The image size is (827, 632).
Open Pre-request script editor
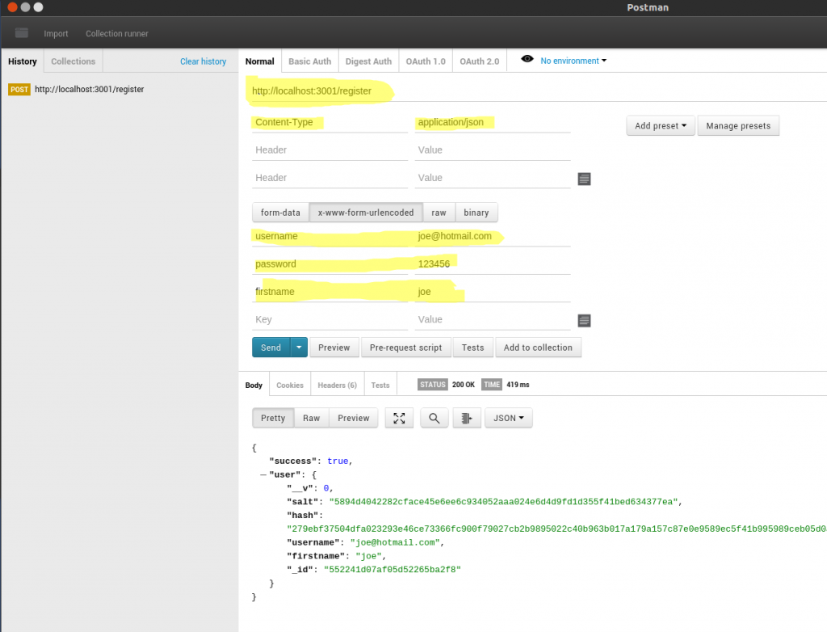click(x=405, y=348)
